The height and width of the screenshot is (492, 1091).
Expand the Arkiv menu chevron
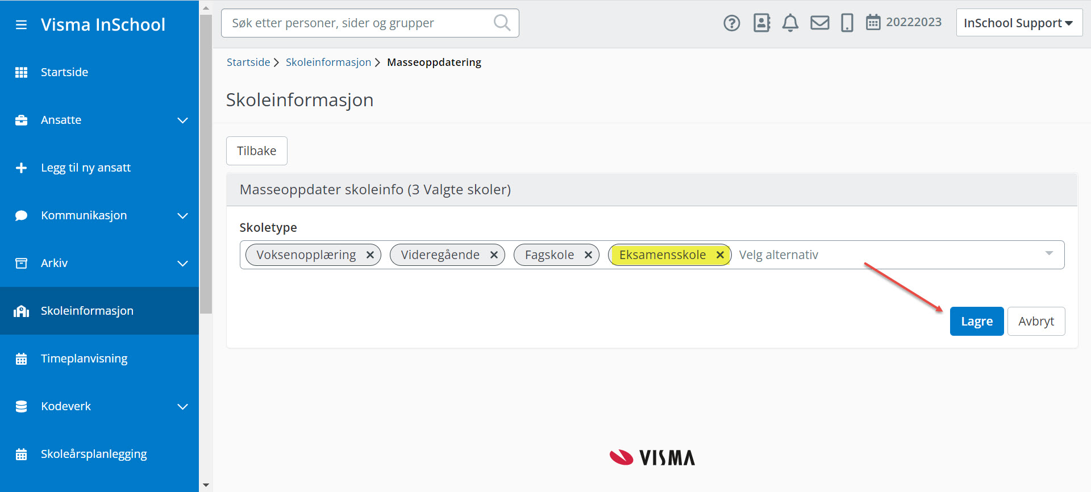182,264
